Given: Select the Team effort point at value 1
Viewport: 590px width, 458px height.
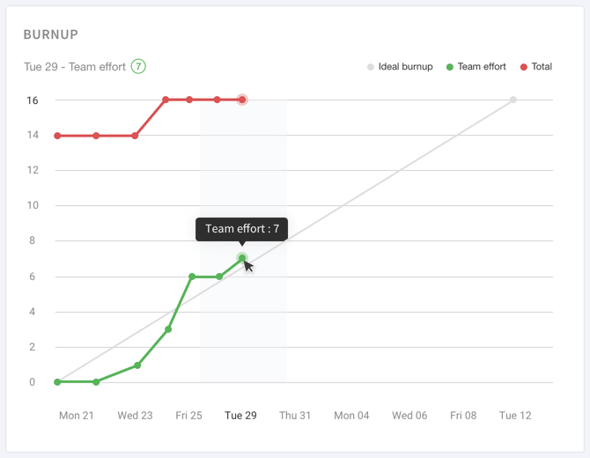Looking at the screenshot, I should 138,365.
